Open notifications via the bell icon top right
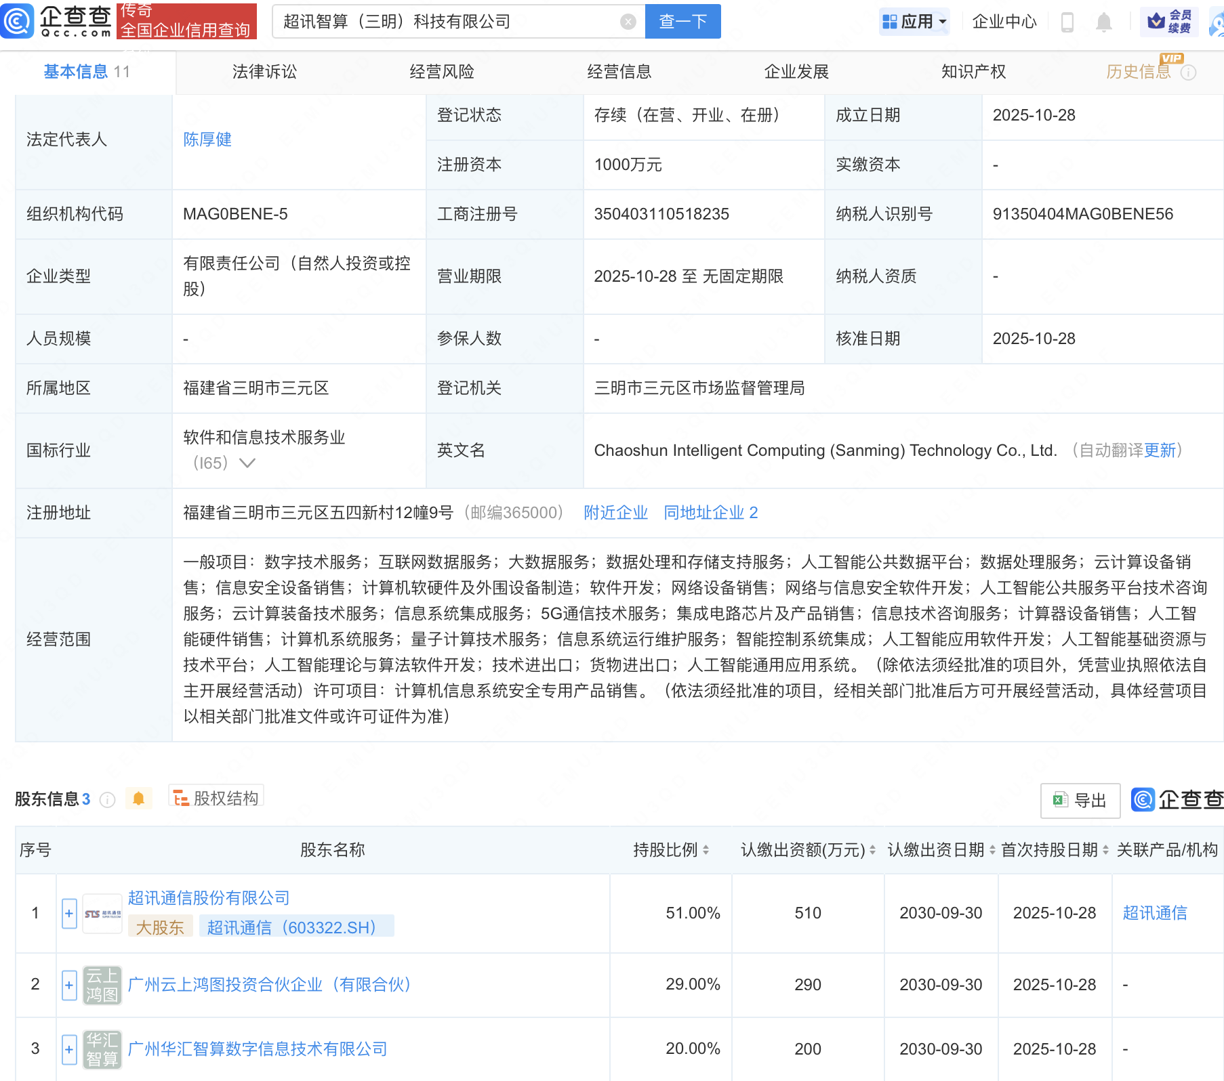 pos(1104,22)
